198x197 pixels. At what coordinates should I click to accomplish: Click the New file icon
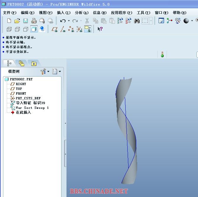tap(9, 21)
